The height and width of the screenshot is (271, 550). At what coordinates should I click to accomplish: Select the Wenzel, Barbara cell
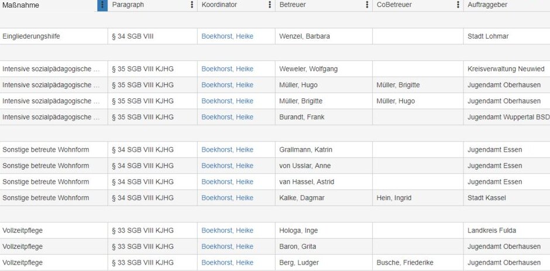point(324,36)
